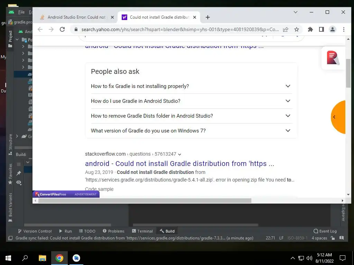Open Windows notification center
This screenshot has height=265, width=354.
[343, 258]
